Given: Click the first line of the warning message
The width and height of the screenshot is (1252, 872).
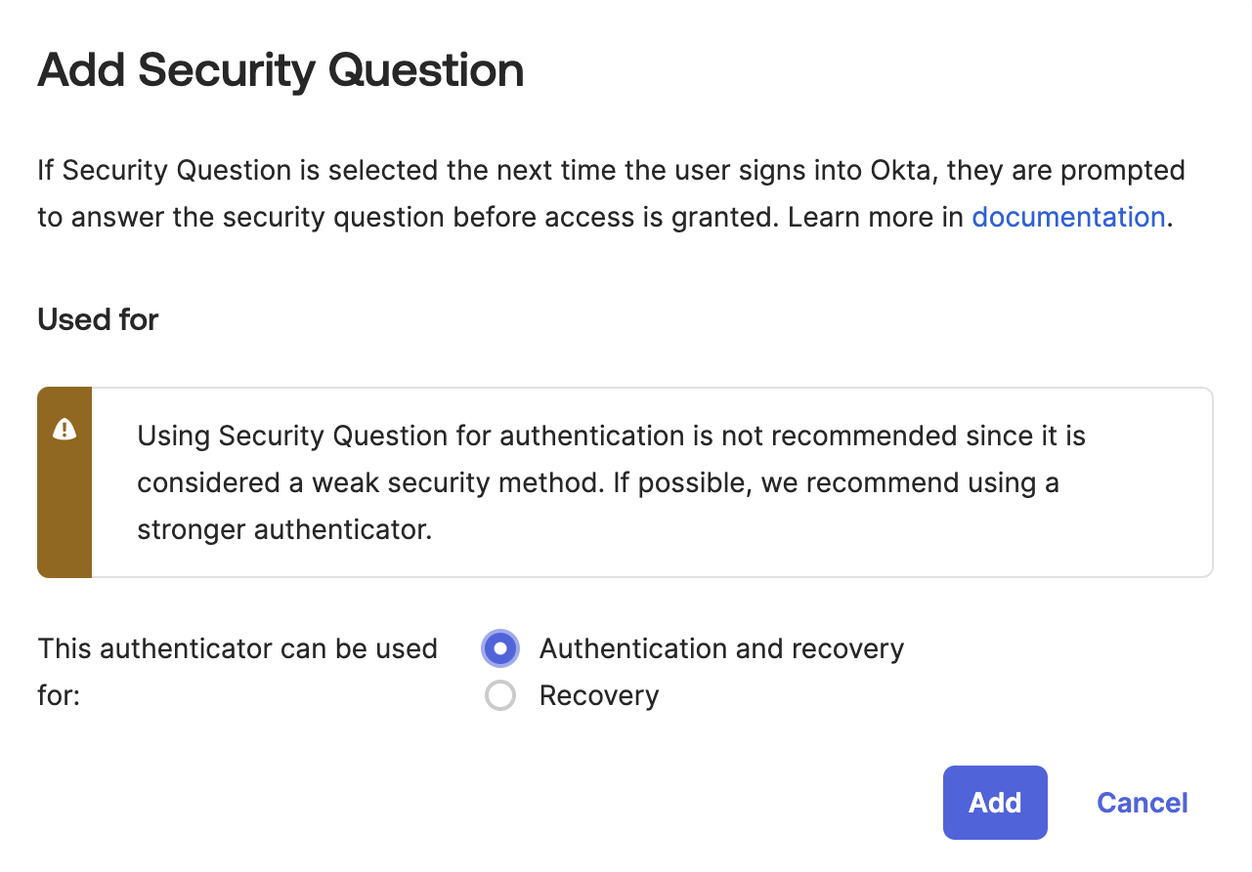Looking at the screenshot, I should pos(611,436).
